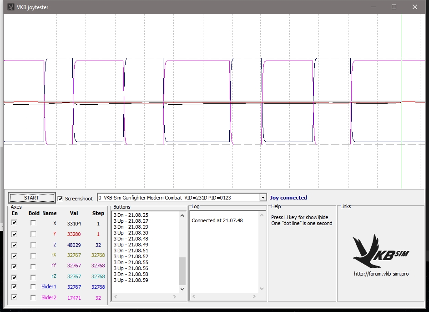Disable the rX axis En checkbox
429x312 pixels.
coord(15,256)
